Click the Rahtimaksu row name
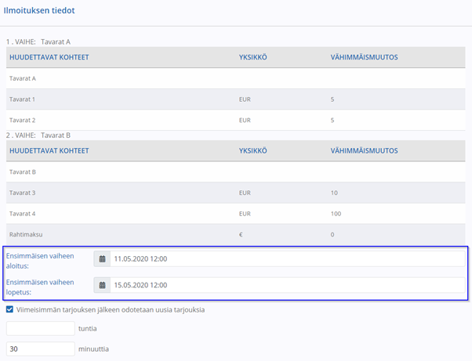Screen dimensions: 472x361 [x=26, y=234]
